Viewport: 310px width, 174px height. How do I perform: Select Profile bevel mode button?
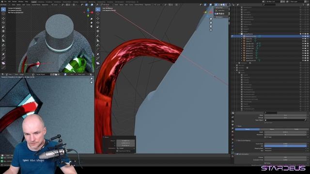tap(296, 129)
